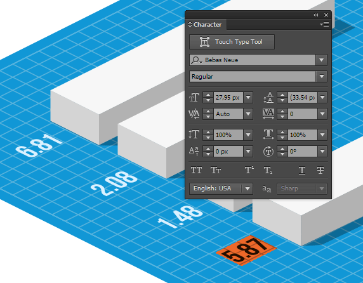
Task: Click the Touch Type Tool button
Action: [232, 42]
